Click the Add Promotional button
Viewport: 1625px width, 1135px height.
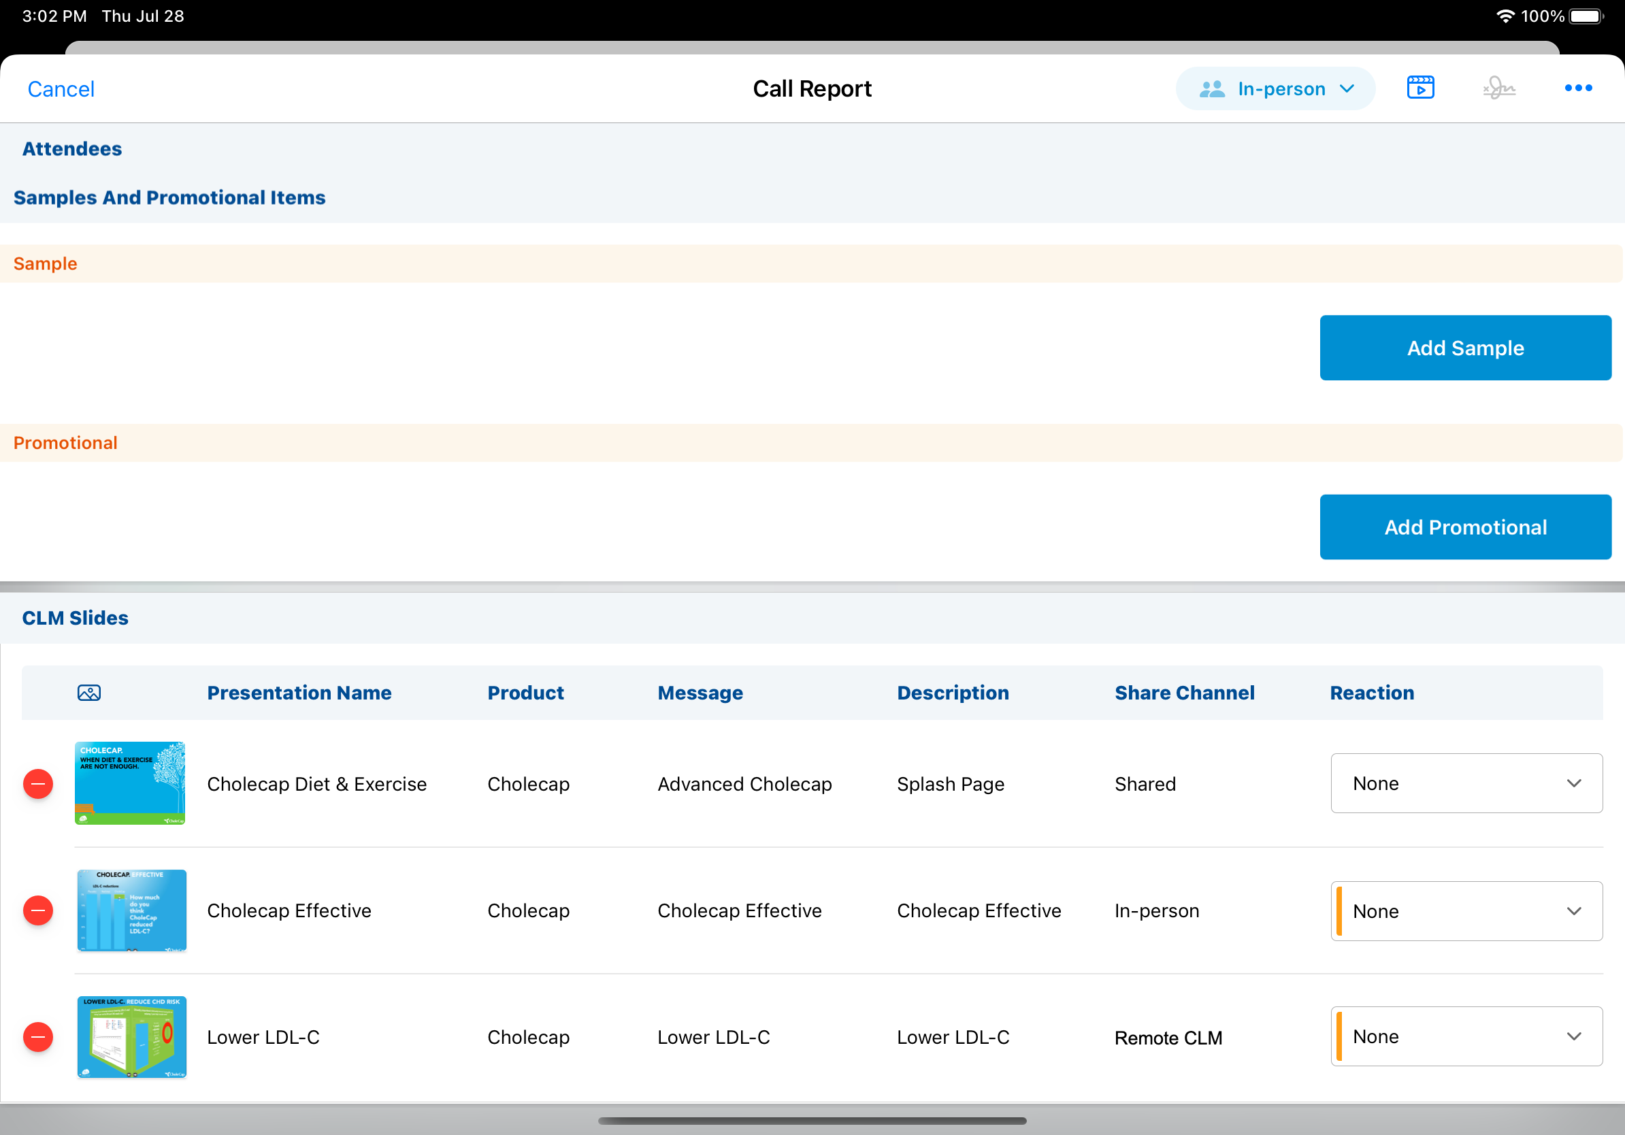click(1465, 527)
